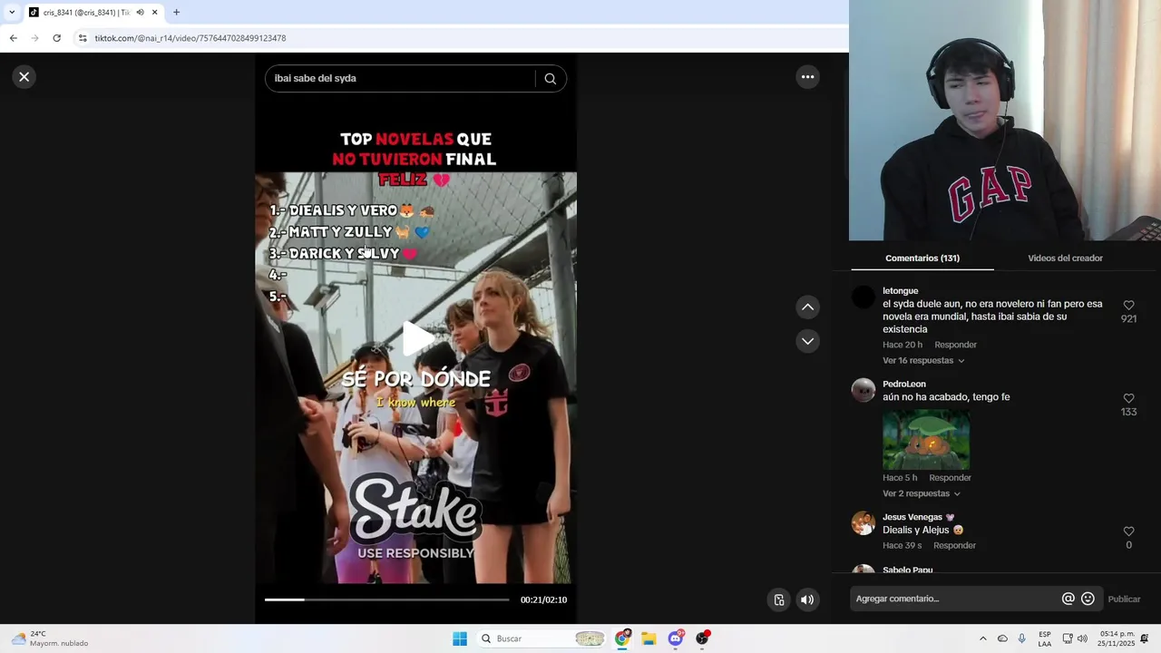The image size is (1161, 653).
Task: Open the emoji picker in comment box
Action: tap(1088, 599)
